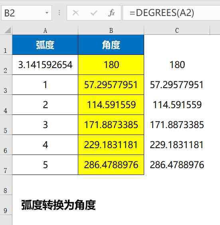The image size is (220, 225).
Task: Select row 1 header
Action: [x=6, y=45]
